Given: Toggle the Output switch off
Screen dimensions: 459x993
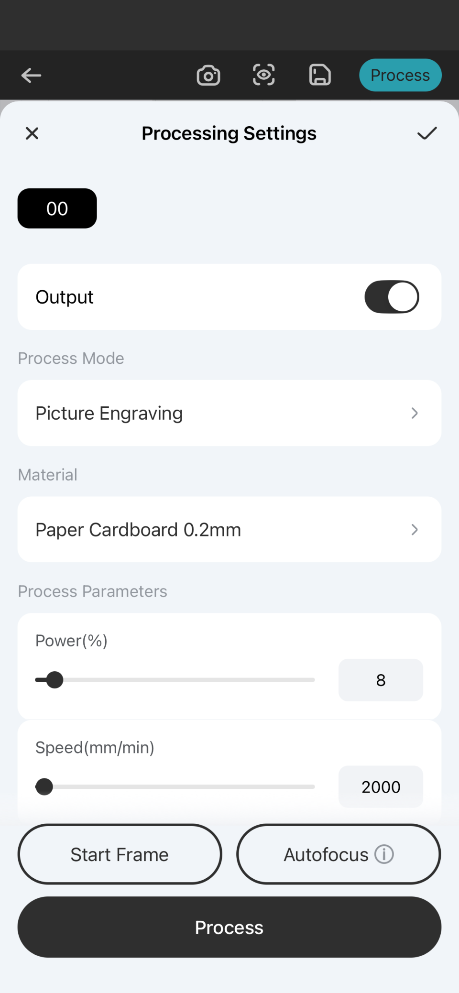Looking at the screenshot, I should (x=392, y=297).
